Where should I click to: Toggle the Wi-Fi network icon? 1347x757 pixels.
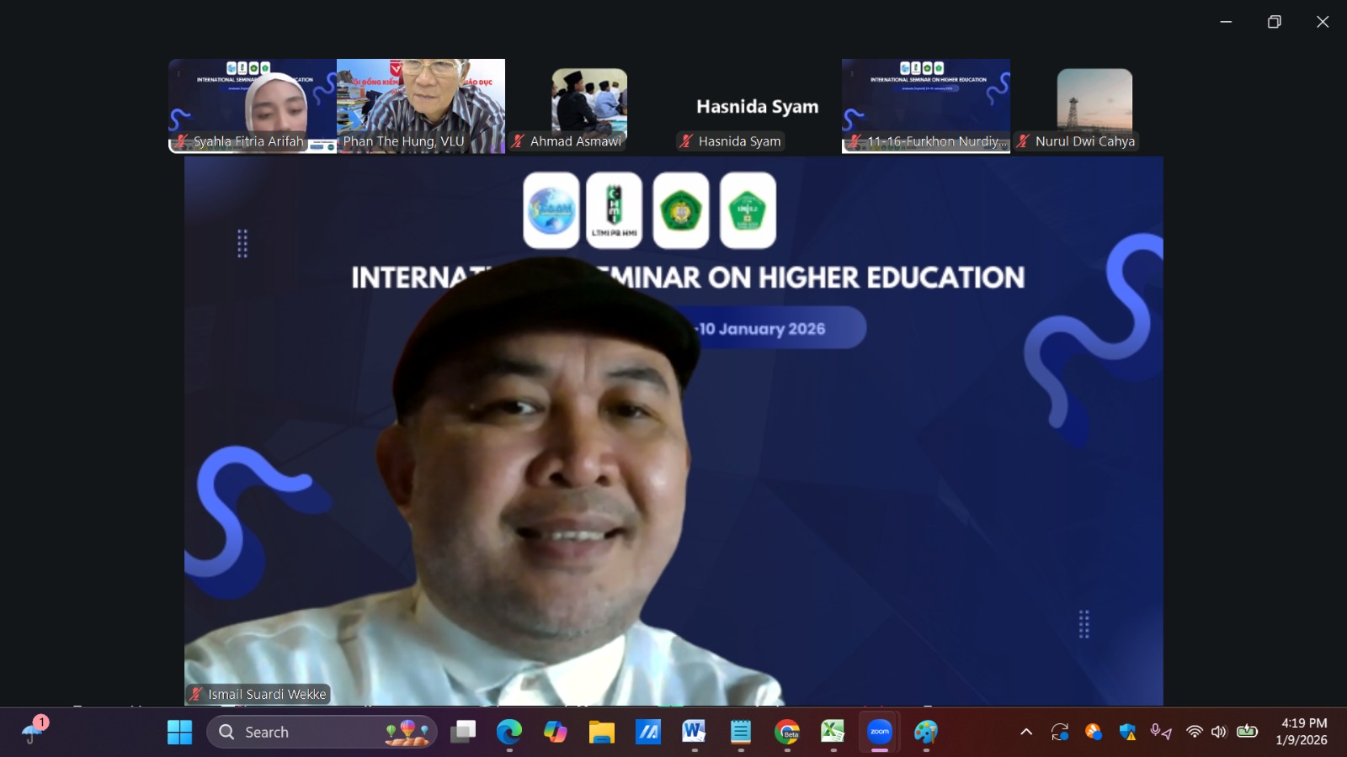[x=1194, y=732]
